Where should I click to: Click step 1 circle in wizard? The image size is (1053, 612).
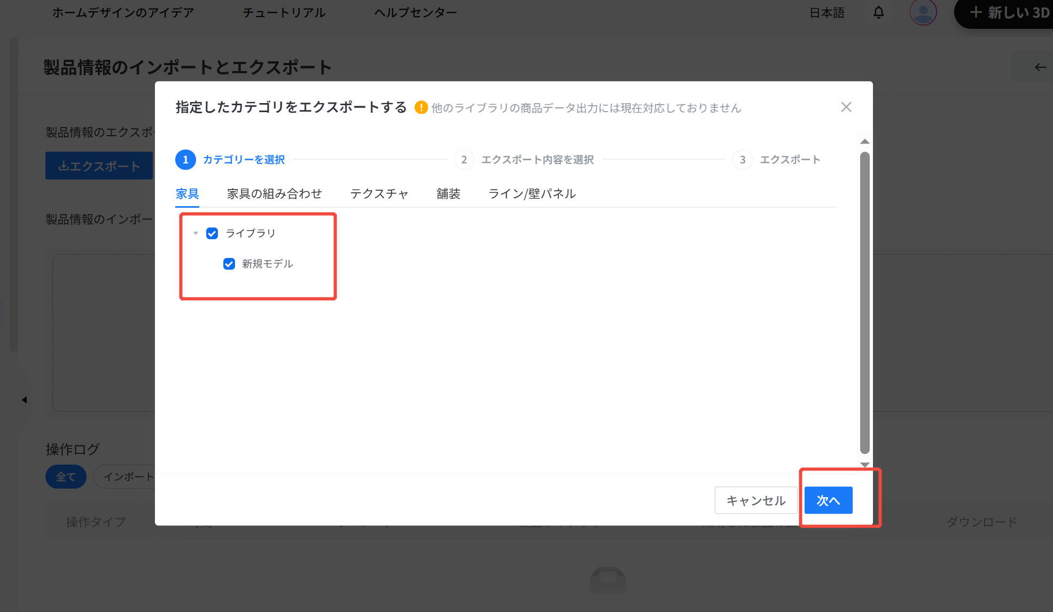pyautogui.click(x=185, y=160)
